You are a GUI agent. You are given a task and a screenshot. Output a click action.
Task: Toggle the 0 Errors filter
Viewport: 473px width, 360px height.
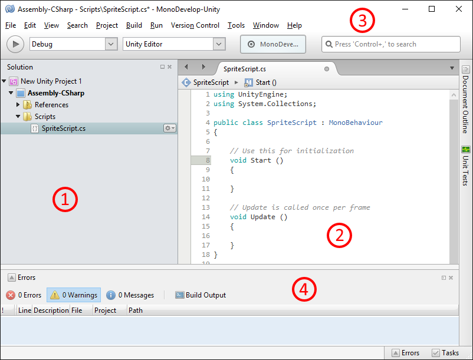pos(24,295)
